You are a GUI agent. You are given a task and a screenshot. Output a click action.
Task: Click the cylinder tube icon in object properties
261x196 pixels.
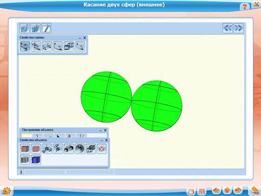tap(69, 149)
